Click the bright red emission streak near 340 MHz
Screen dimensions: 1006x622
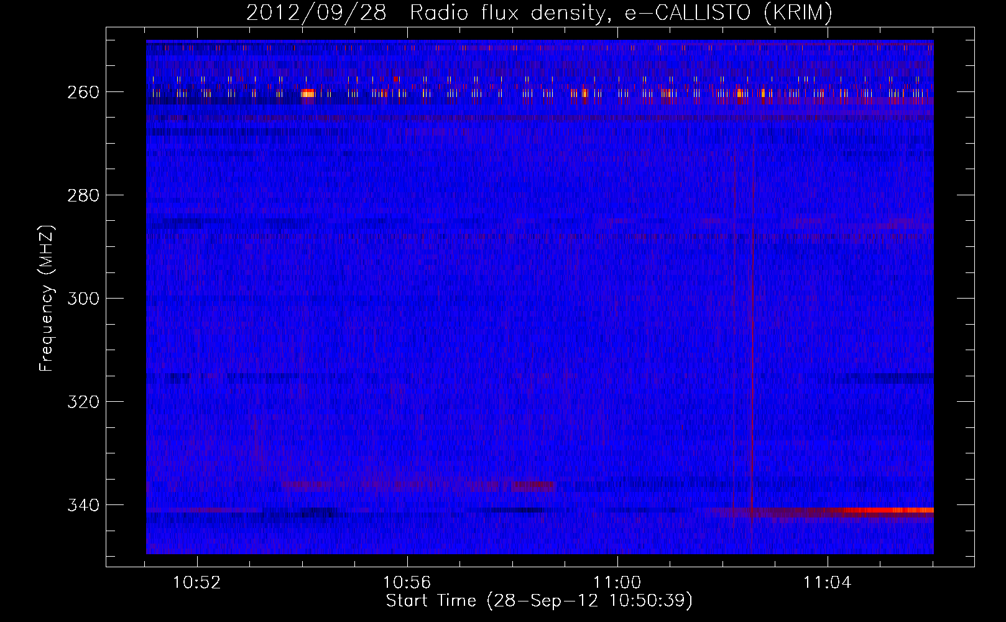click(888, 510)
